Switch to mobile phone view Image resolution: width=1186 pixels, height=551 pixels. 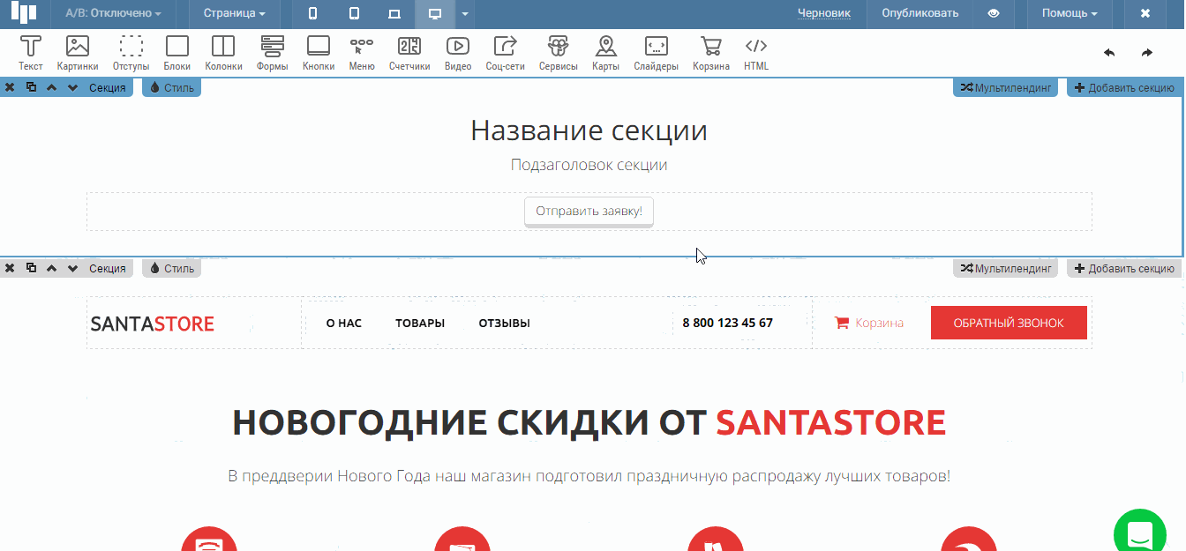313,13
